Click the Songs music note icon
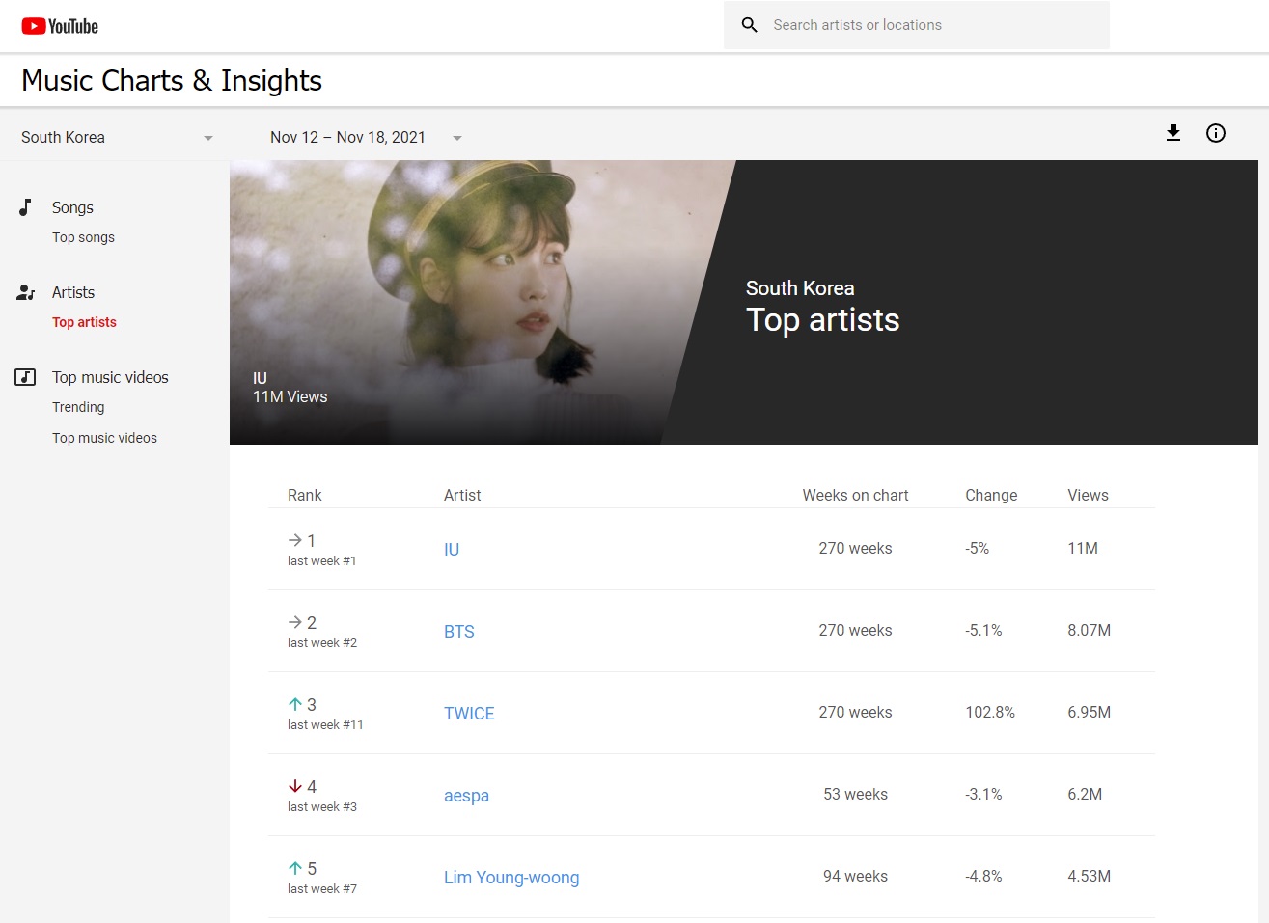 point(26,207)
